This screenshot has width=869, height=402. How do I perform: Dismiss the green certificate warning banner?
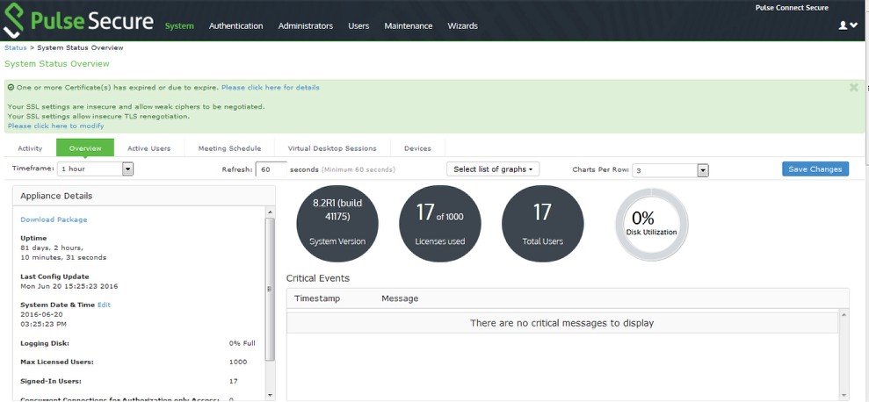tap(853, 88)
